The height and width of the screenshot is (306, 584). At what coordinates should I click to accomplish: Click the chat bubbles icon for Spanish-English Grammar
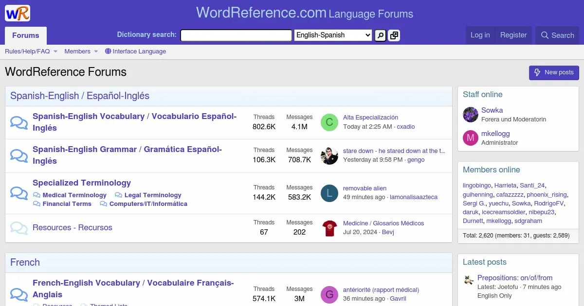coord(19,155)
